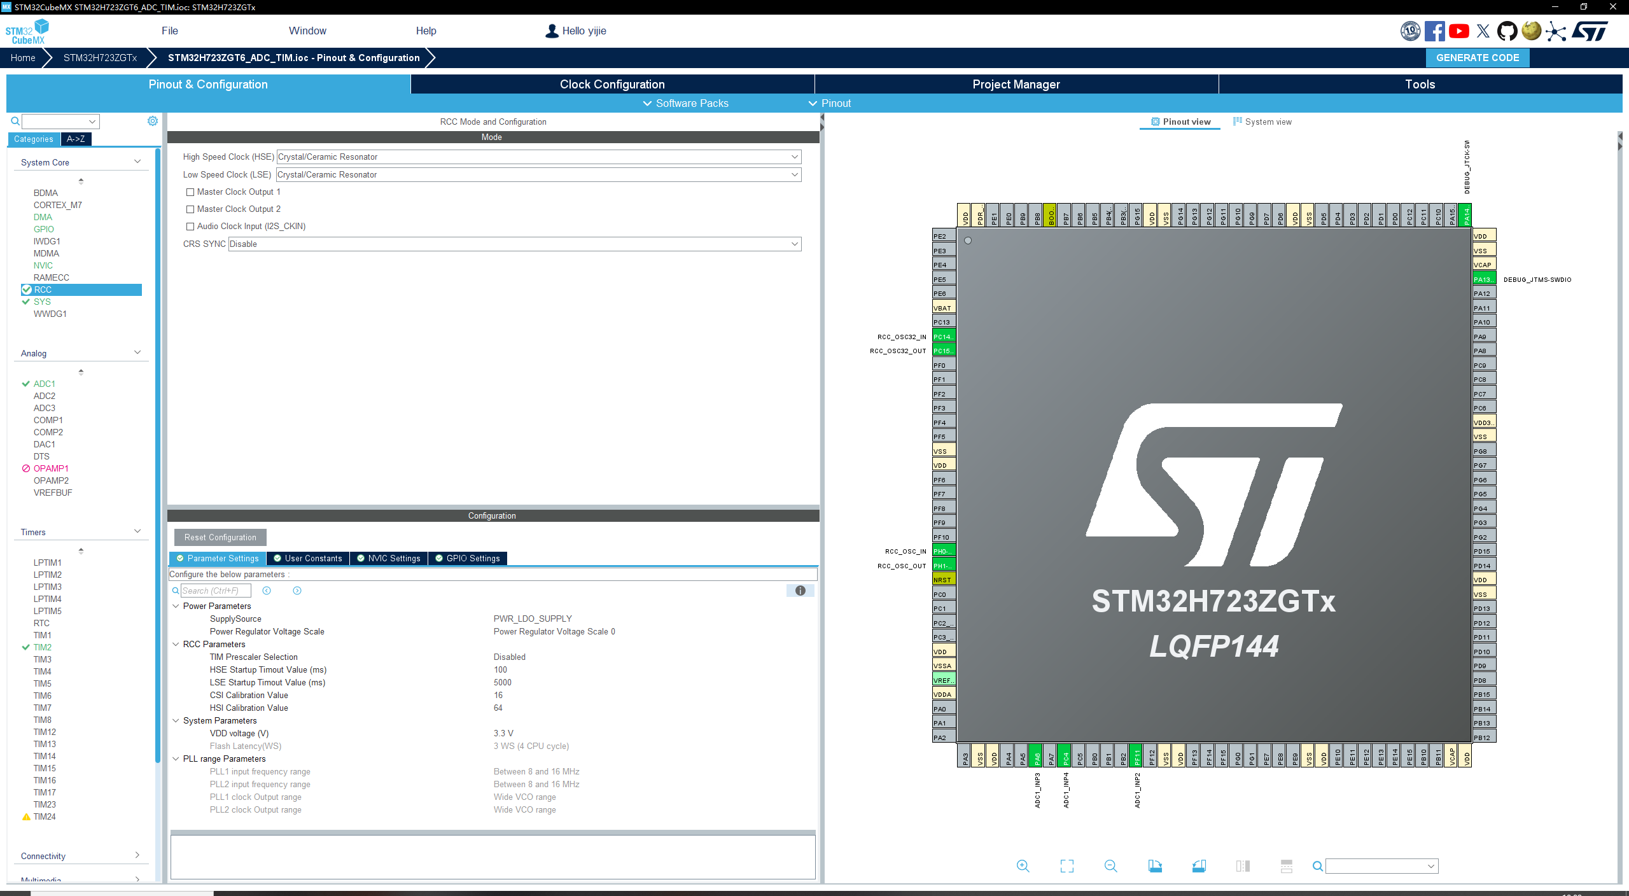Open Low Speed Clock LSE dropdown

(538, 174)
